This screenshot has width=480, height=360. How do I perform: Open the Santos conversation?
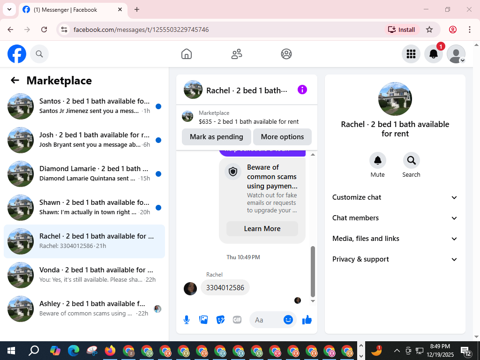tap(84, 106)
